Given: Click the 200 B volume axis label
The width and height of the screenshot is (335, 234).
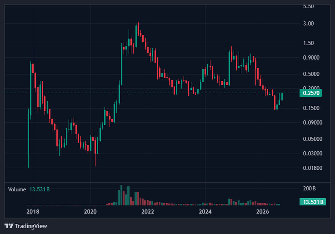Looking at the screenshot, I should click(x=309, y=188).
